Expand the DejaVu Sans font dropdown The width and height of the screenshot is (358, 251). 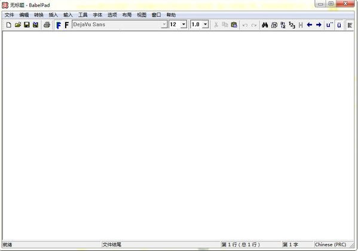click(164, 25)
